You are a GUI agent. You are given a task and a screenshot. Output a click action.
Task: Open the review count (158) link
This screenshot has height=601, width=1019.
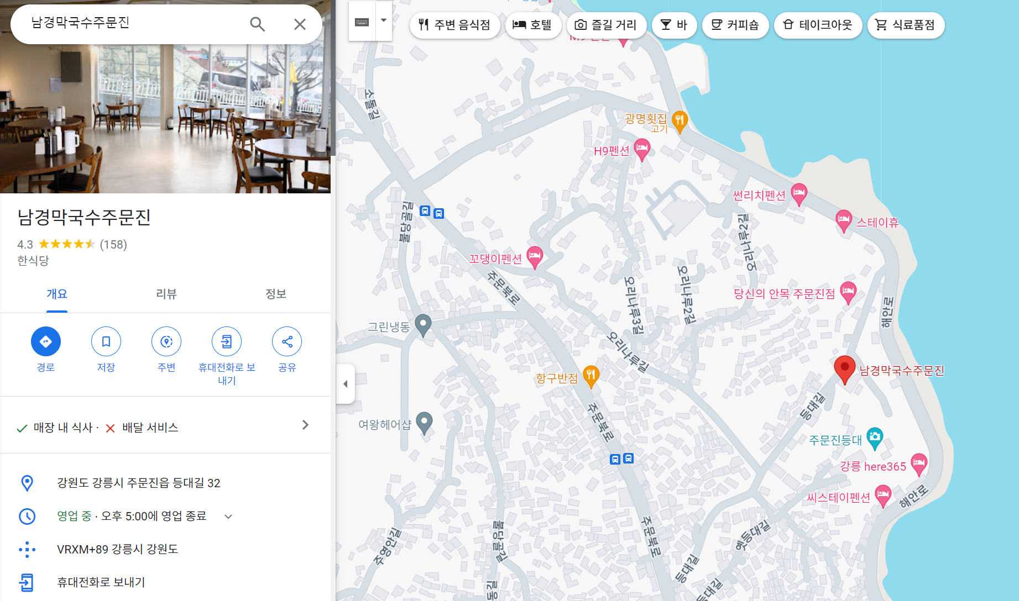pos(113,244)
